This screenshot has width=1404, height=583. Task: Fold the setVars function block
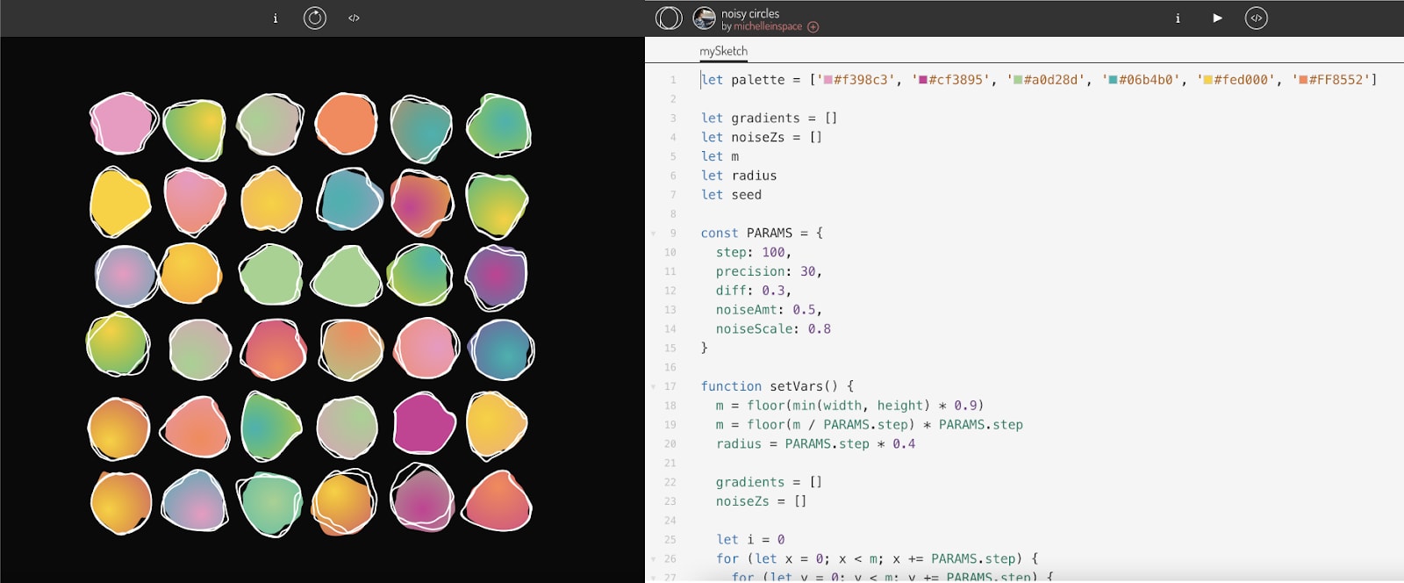tap(653, 387)
